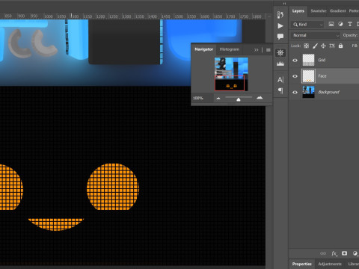Viewport: 359px width, 269px height.
Task: Open new adjustment layer menu icon
Action: 355,253
